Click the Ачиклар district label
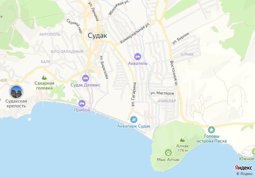This screenshot has width=255, height=177. click(167, 101)
